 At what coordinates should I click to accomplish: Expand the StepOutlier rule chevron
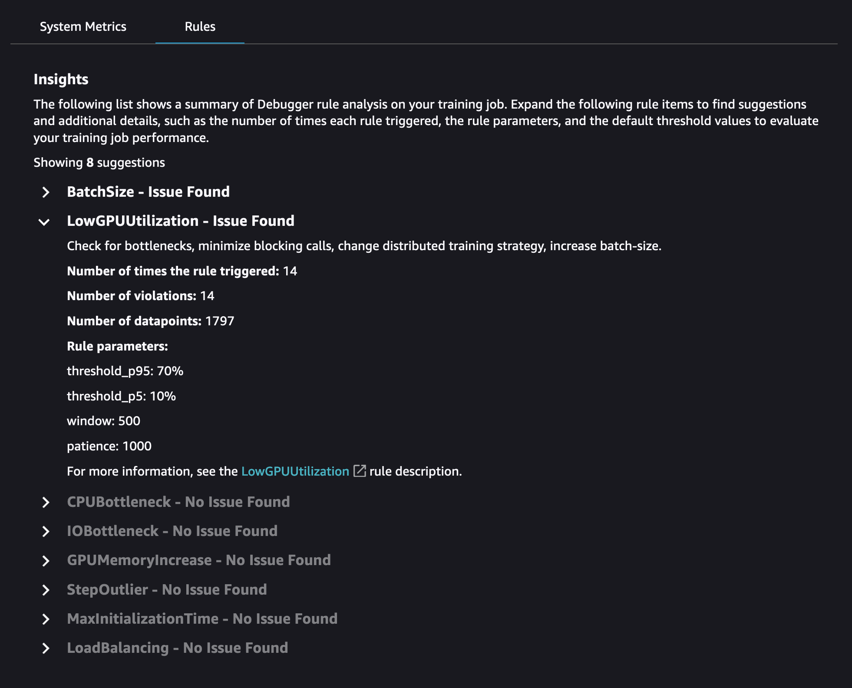point(46,590)
